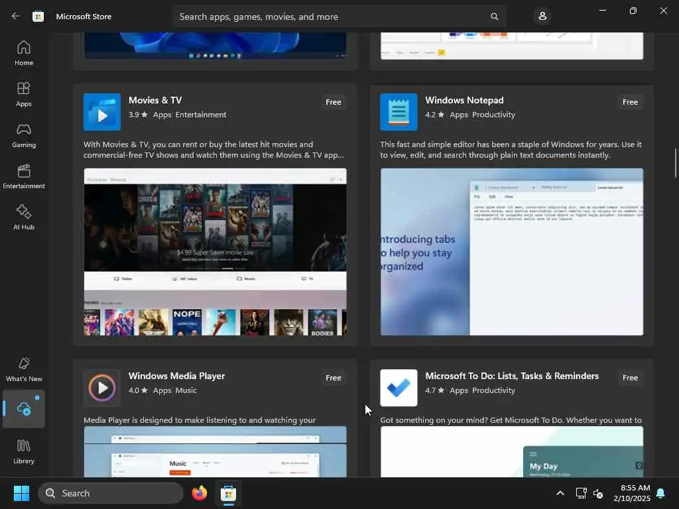Viewport: 679px width, 509px height.
Task: Click the 3.9 rating under Movies & TV
Action: [138, 115]
